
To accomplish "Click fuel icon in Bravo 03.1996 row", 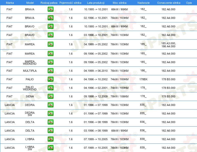I will [x=50, y=35].
